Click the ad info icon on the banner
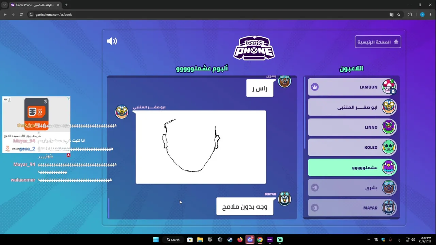 [x=68, y=99]
